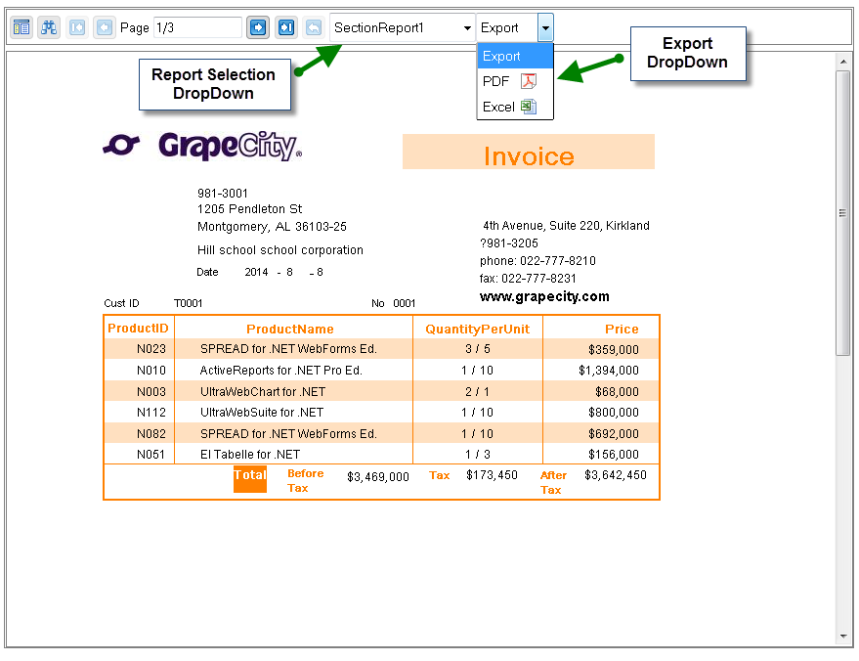Viewport: 859px width, 661px height.
Task: Click the 4th Avenue, Suite 220, Kirkland line
Action: pos(566,226)
